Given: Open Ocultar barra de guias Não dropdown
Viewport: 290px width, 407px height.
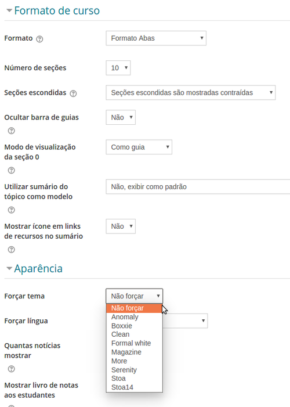Looking at the screenshot, I should pos(121,117).
